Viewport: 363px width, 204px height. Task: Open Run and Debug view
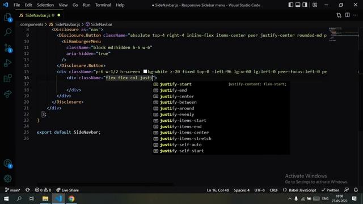(x=7, y=63)
